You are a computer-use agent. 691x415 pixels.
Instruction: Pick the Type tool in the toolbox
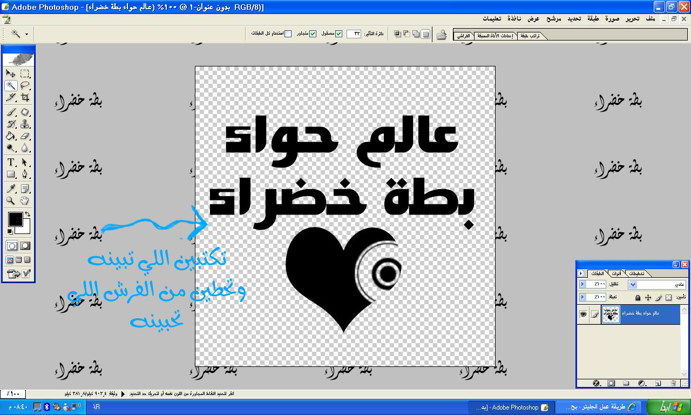[11, 163]
